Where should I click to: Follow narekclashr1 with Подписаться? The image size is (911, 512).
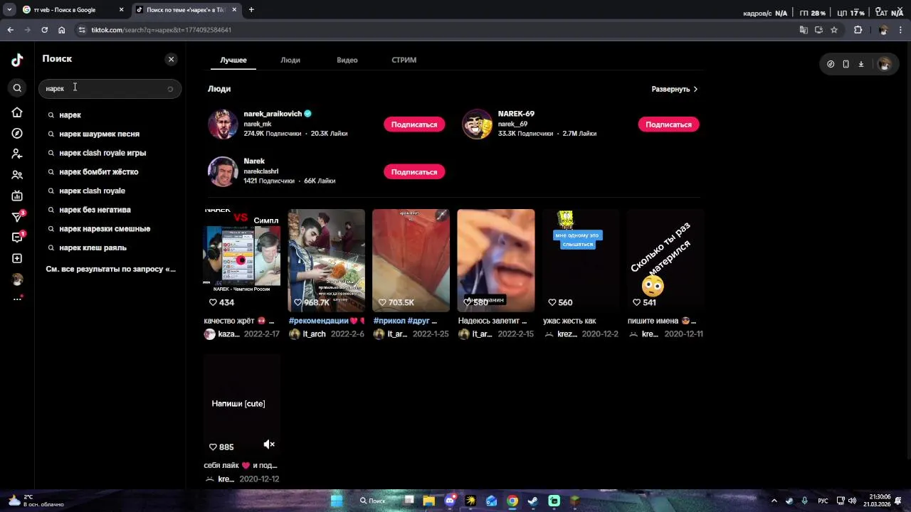click(414, 172)
